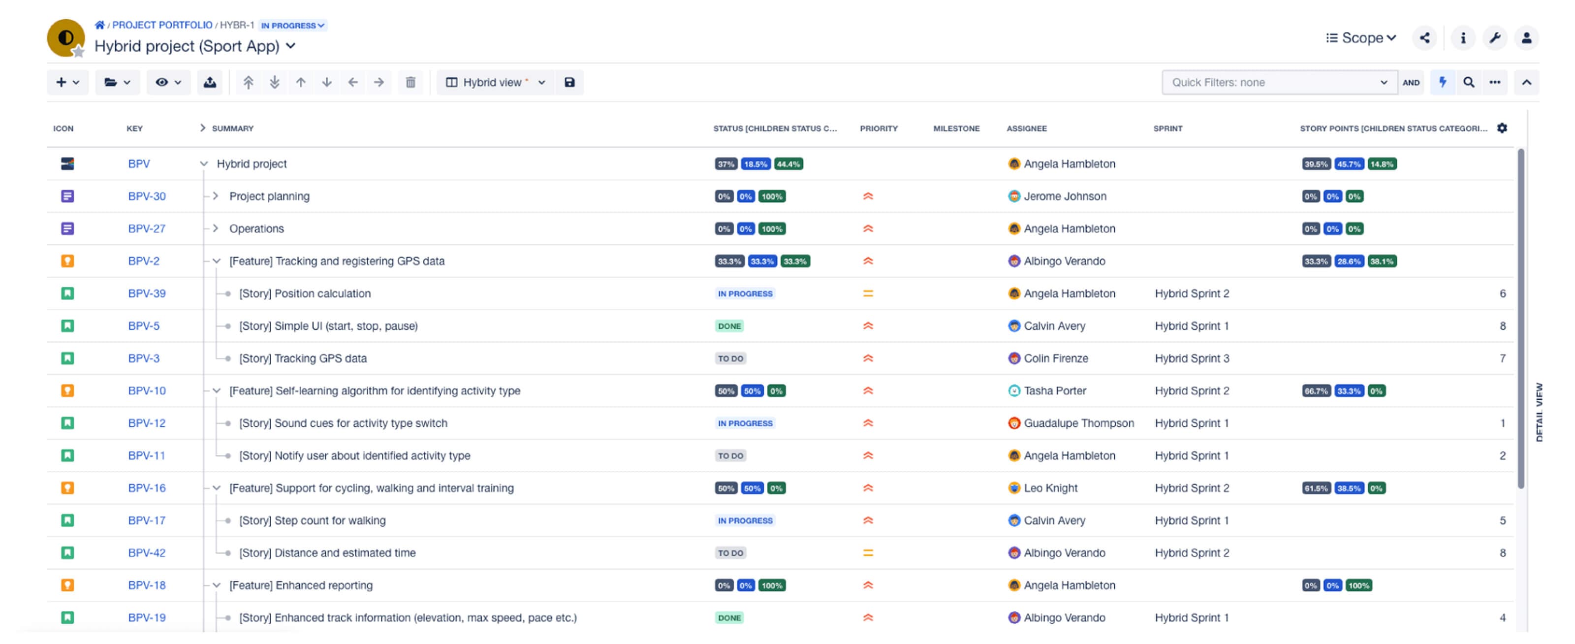Click the home icon in breadcrumb
This screenshot has width=1575, height=644.
(99, 25)
